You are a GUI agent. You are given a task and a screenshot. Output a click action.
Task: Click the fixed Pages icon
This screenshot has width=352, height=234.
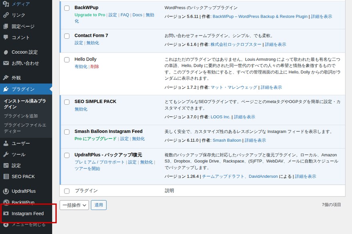point(6,26)
